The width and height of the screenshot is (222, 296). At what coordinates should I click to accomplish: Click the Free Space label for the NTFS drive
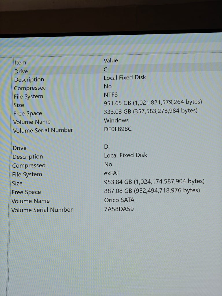(28, 113)
